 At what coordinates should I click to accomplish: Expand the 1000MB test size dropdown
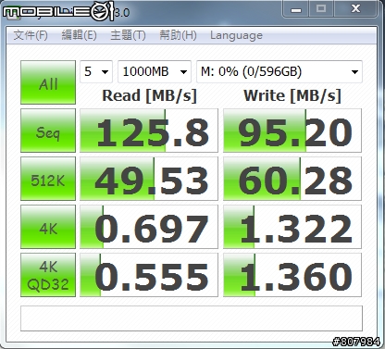155,72
